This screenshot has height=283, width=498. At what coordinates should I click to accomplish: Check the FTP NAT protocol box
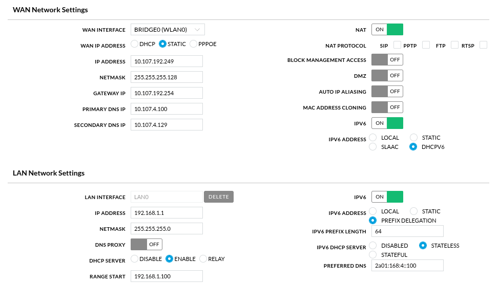454,46
